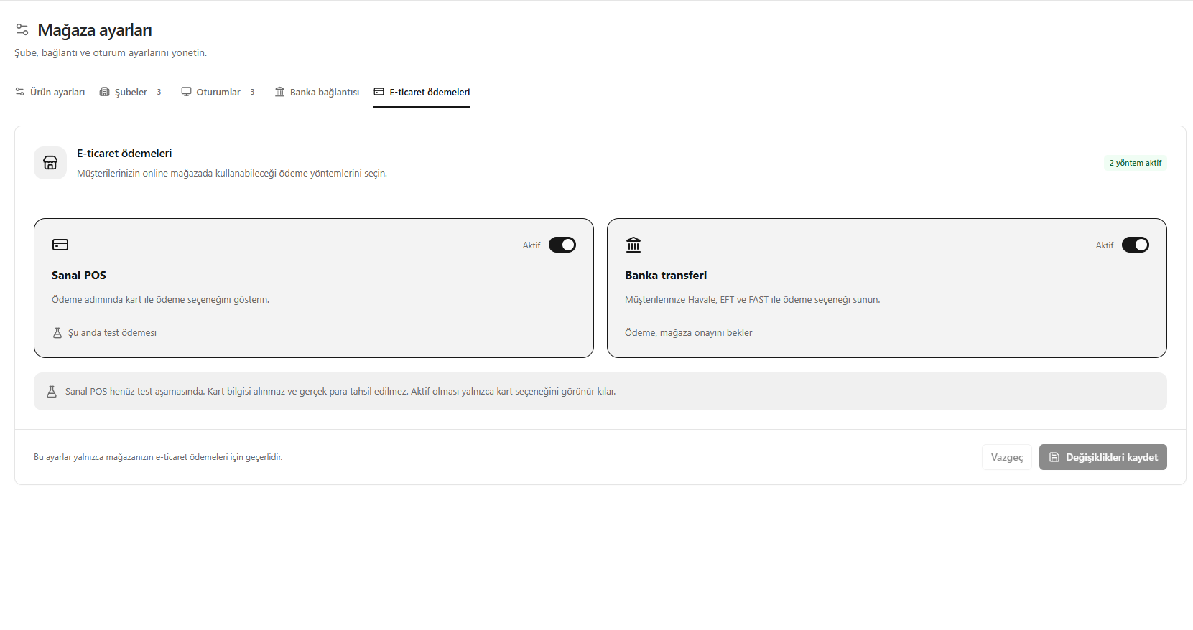Click the storefront icon in E-ticaret ödemeleri header
The width and height of the screenshot is (1193, 630).
point(50,163)
